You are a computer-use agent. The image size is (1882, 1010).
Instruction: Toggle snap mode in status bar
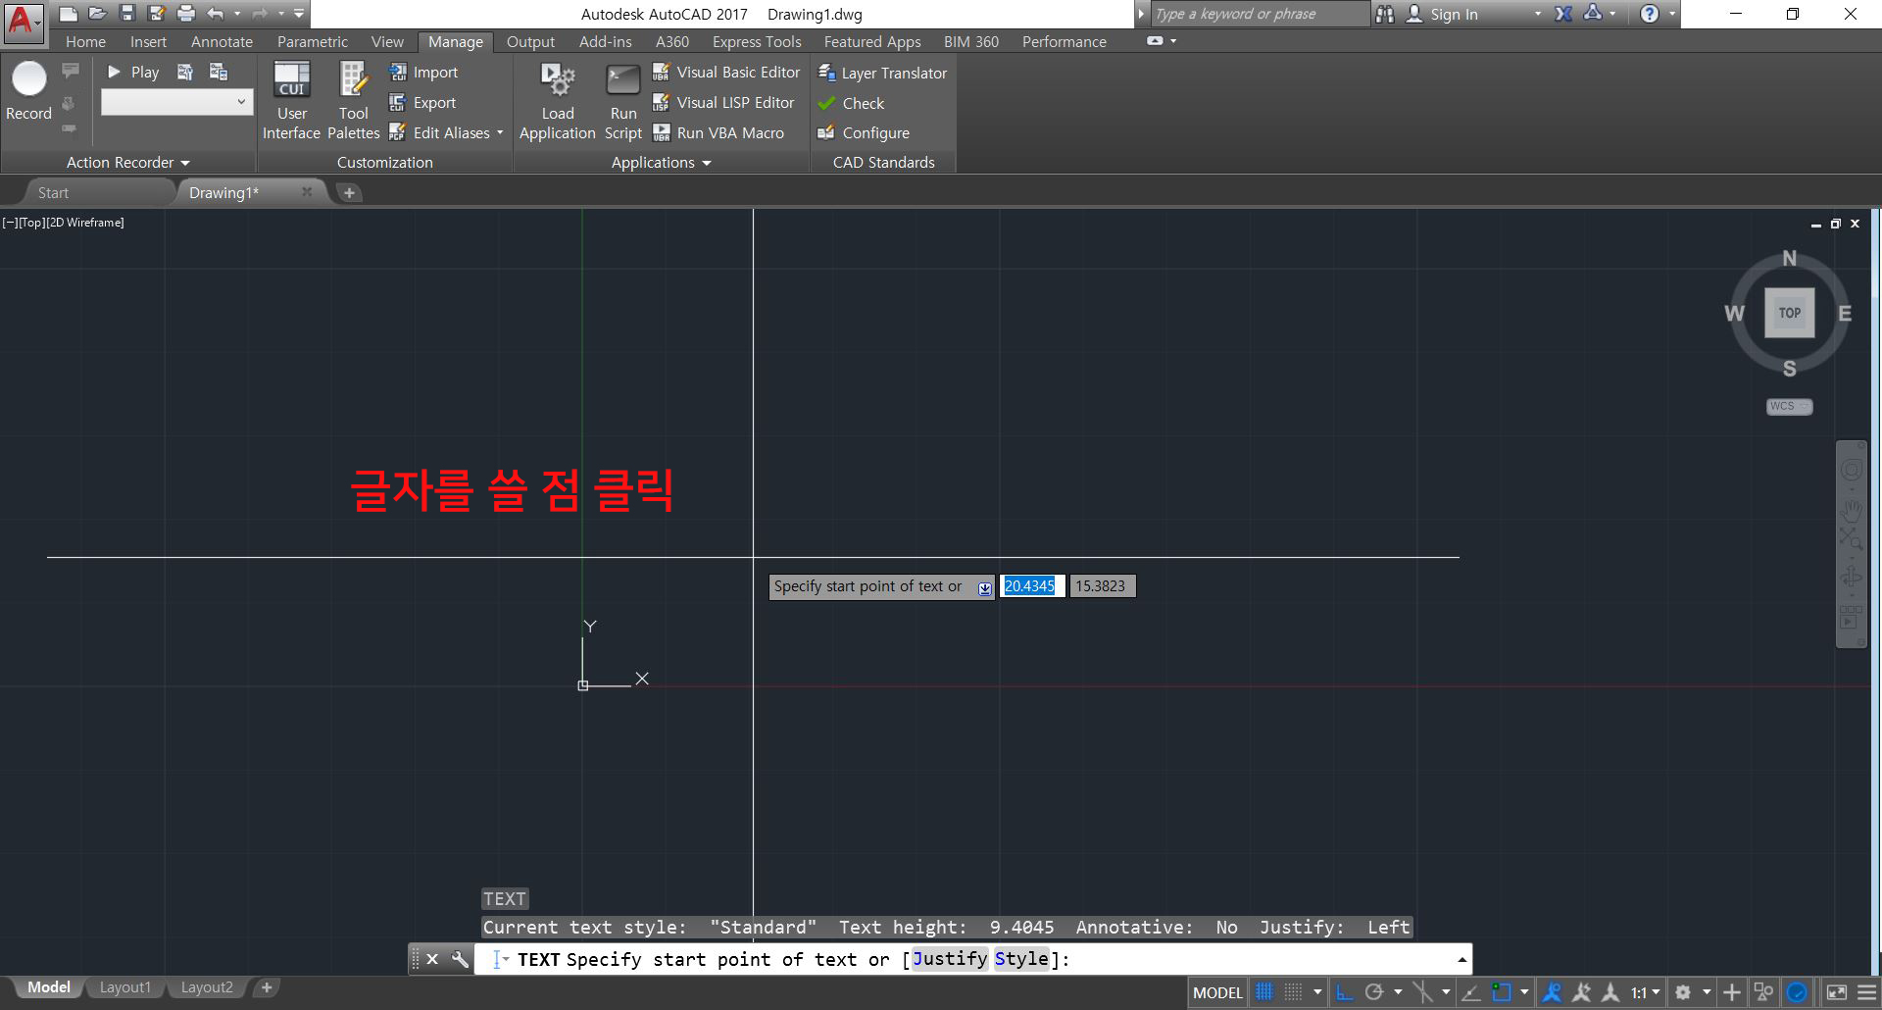point(1294,992)
